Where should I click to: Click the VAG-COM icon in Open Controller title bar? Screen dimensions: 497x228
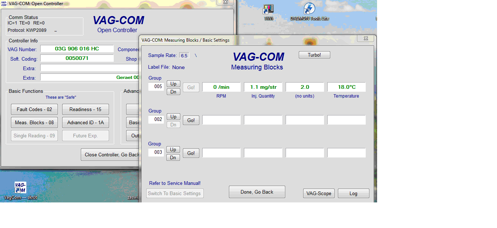click(x=4, y=4)
